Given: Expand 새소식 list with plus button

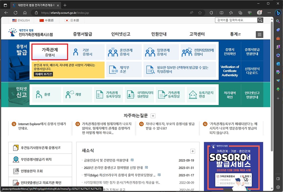Looking at the screenshot, I should click(193, 151).
